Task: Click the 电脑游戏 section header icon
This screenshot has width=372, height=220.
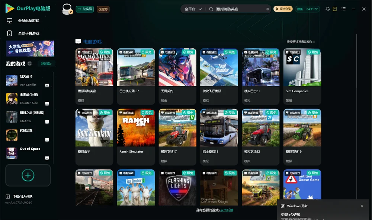Action: coord(78,42)
